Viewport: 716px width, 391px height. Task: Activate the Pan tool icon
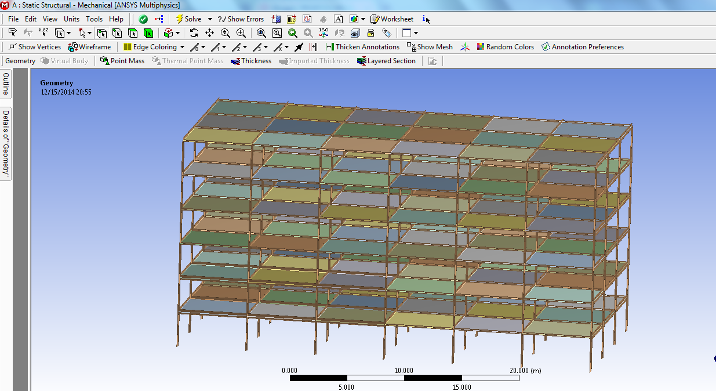tap(209, 33)
